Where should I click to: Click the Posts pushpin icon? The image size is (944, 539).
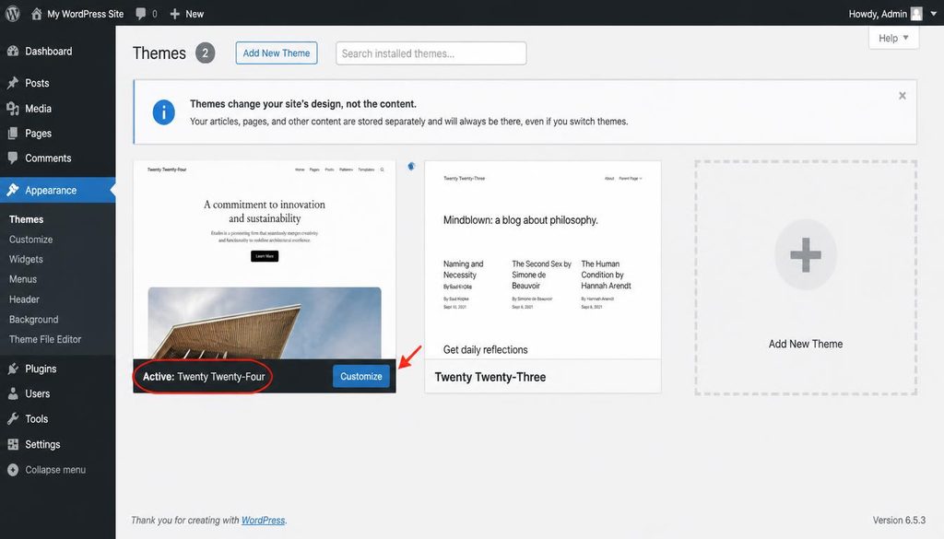[x=13, y=83]
